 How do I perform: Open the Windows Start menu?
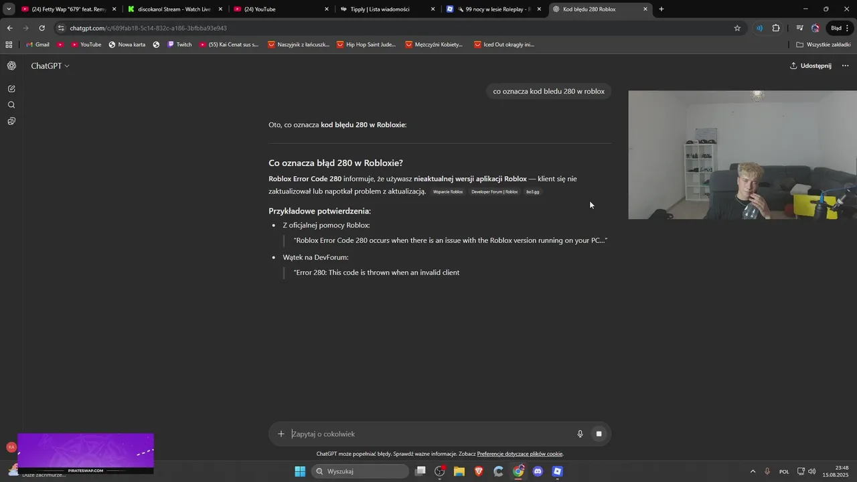click(x=300, y=471)
